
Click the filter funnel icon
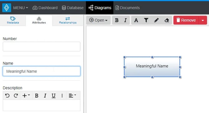(146, 20)
